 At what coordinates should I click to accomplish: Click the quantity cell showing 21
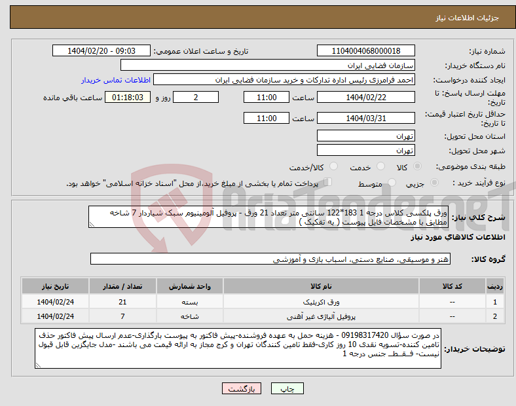tap(122, 302)
